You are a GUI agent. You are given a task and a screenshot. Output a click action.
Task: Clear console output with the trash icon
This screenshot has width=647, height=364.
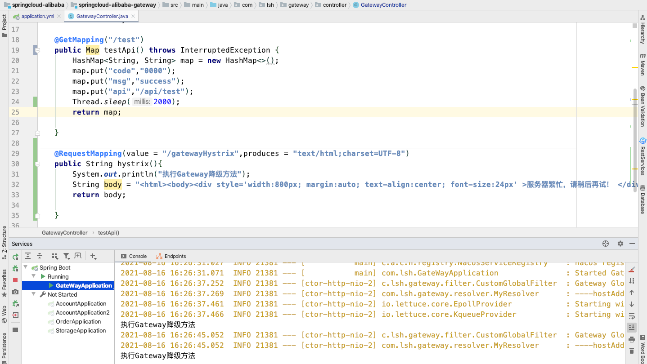click(631, 350)
